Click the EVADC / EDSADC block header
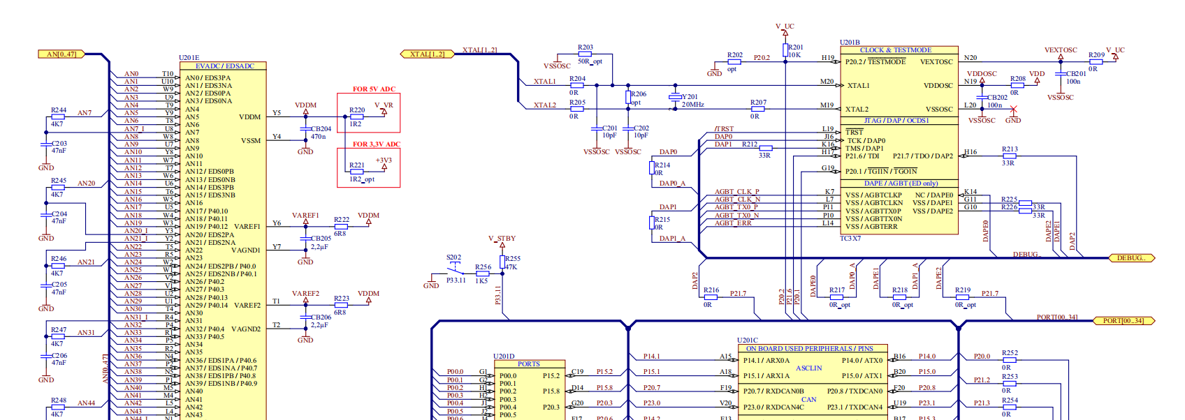This screenshot has height=420, width=1185. [x=224, y=66]
